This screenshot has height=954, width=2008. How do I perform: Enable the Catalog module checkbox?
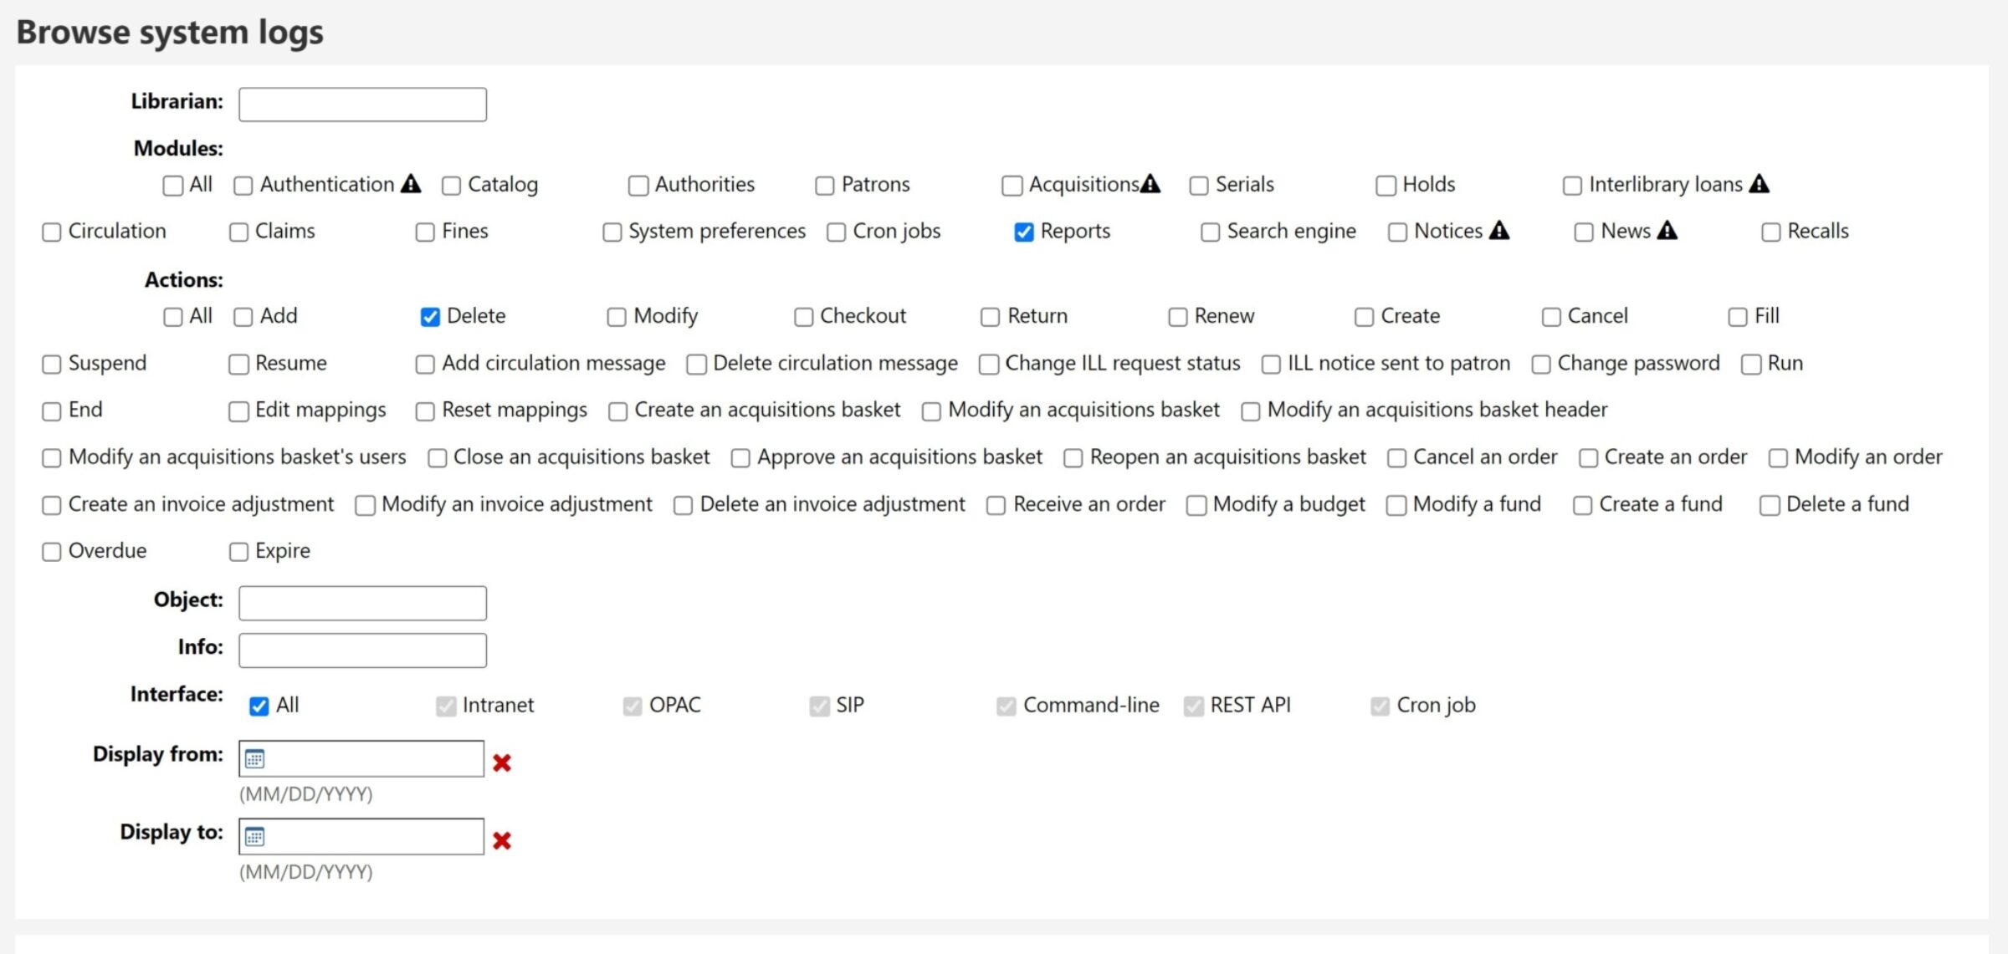(x=451, y=186)
